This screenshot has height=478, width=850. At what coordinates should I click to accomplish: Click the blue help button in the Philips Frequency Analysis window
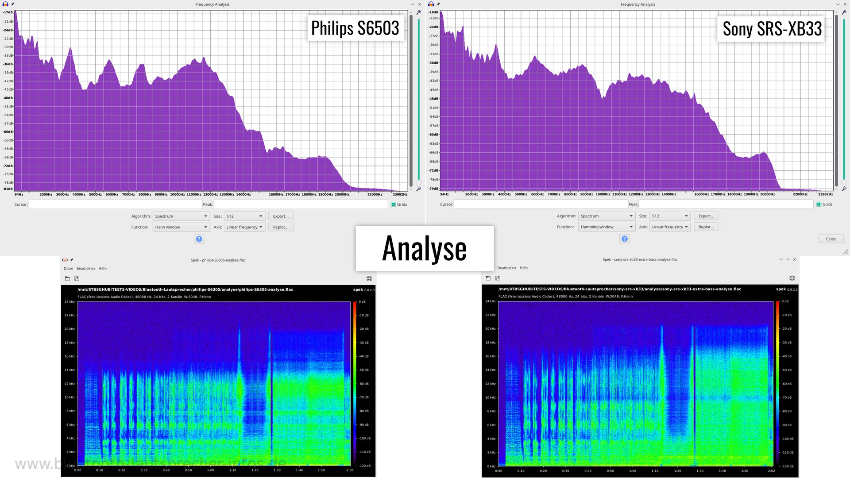click(x=199, y=239)
